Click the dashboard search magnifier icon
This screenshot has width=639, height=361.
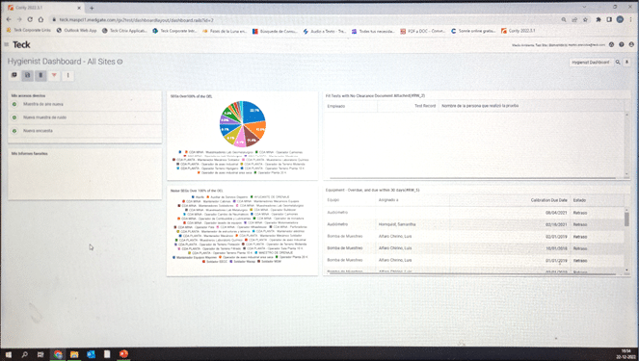[x=618, y=63]
